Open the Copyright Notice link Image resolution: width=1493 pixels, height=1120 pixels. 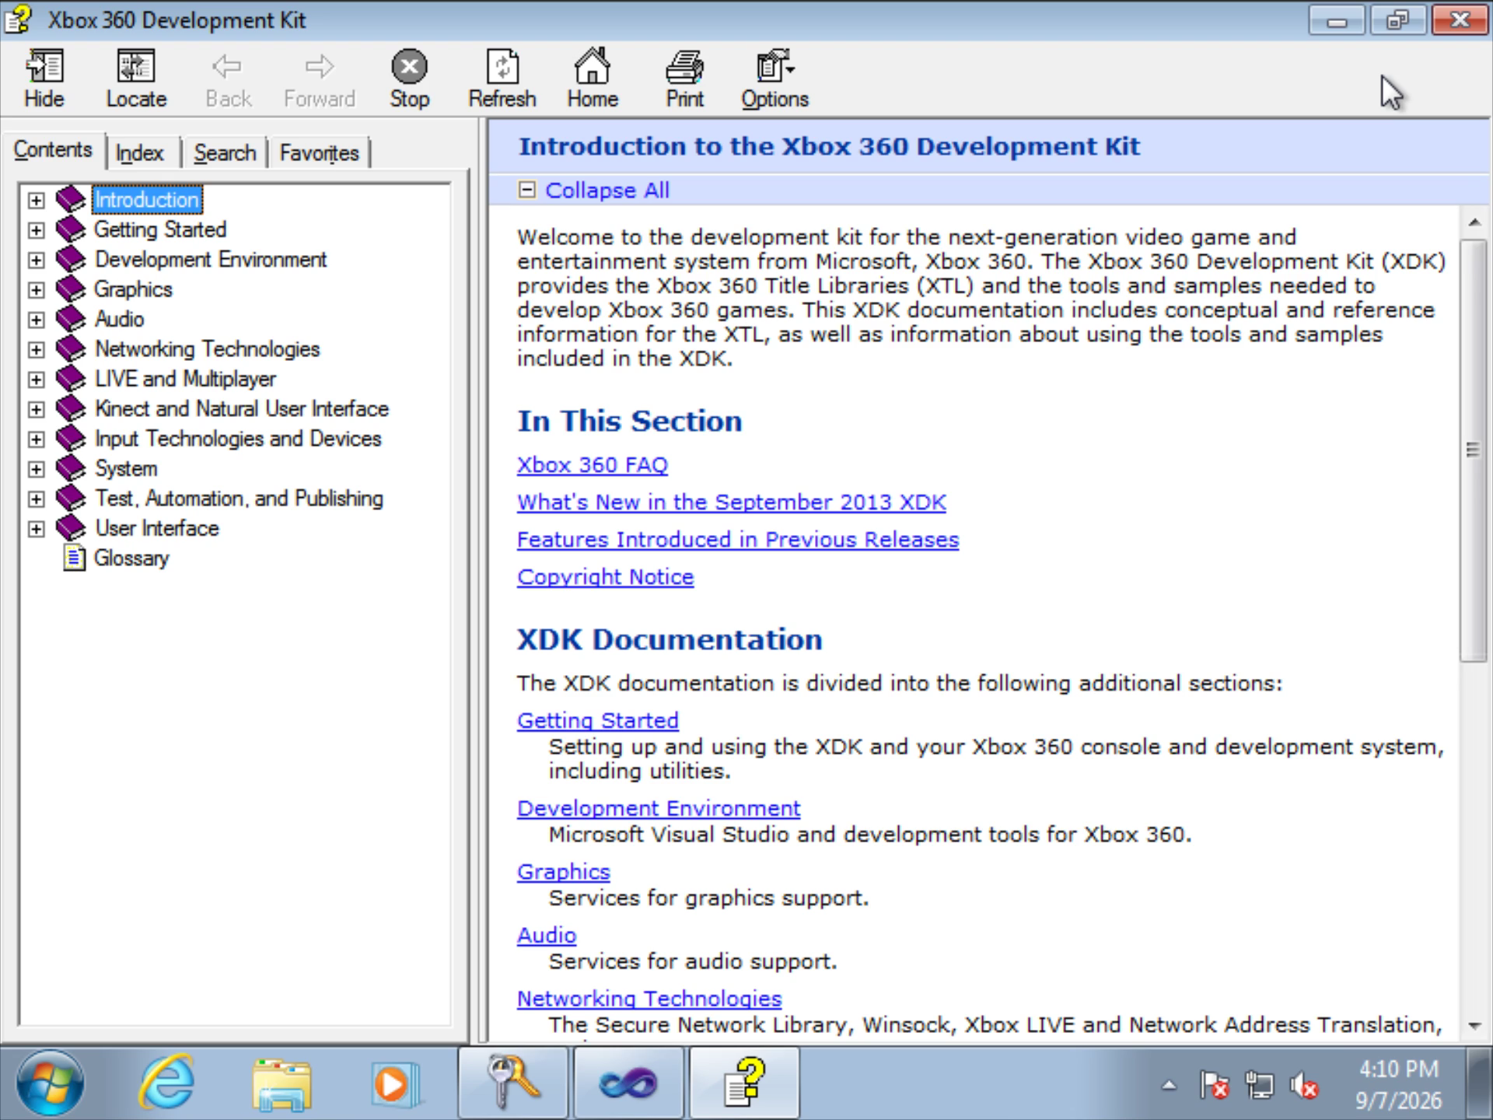(605, 577)
